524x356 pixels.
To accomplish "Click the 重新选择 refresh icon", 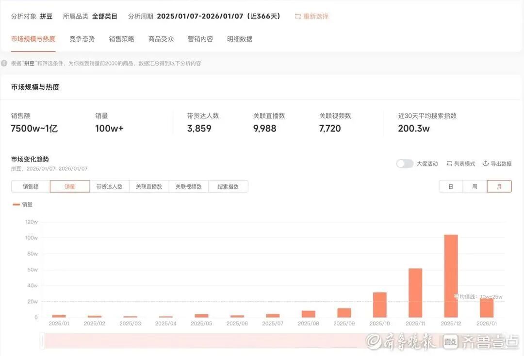I will point(297,16).
